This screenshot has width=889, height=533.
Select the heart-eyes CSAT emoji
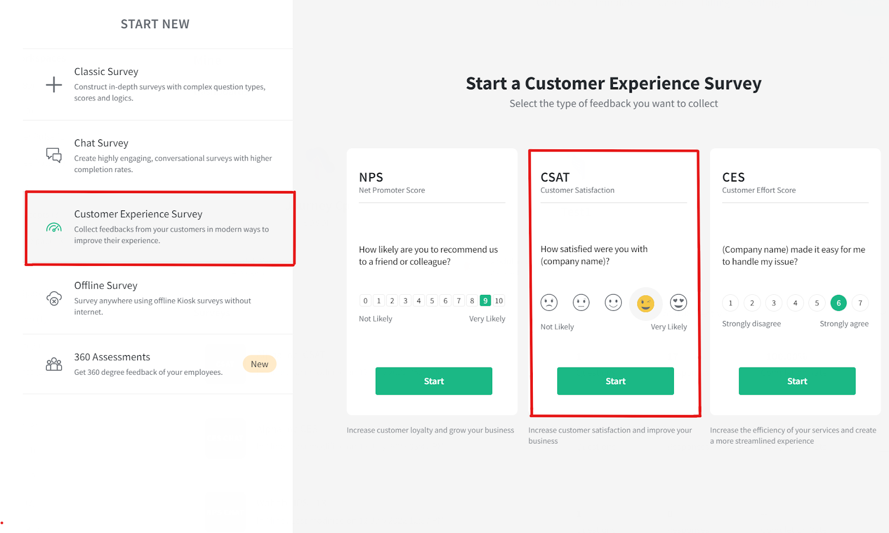click(678, 303)
